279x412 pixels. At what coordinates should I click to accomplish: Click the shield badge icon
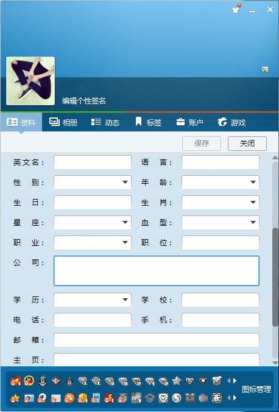click(x=163, y=398)
